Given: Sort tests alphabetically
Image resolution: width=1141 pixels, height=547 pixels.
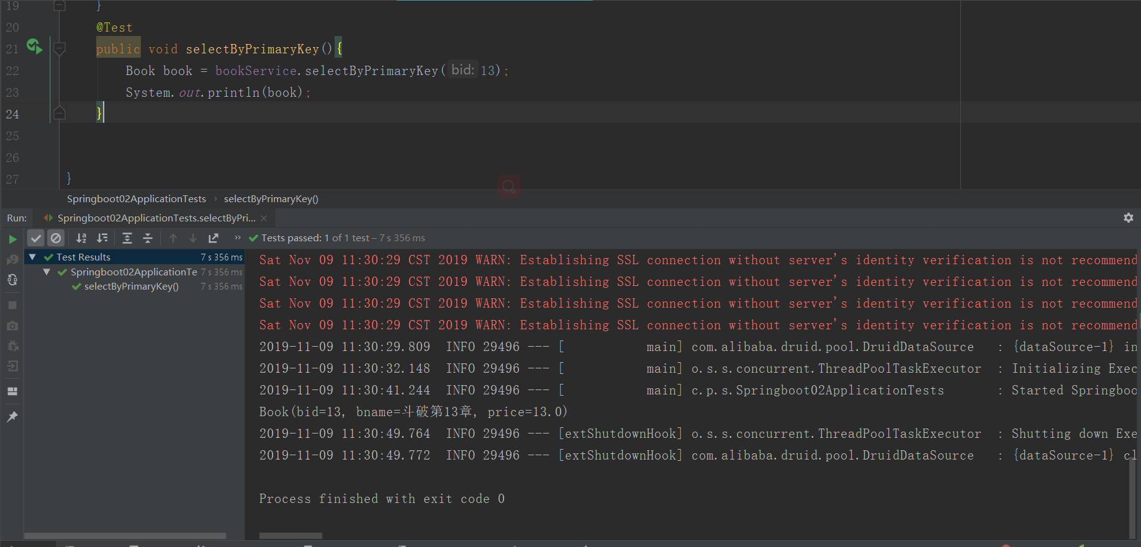Looking at the screenshot, I should click(x=81, y=238).
